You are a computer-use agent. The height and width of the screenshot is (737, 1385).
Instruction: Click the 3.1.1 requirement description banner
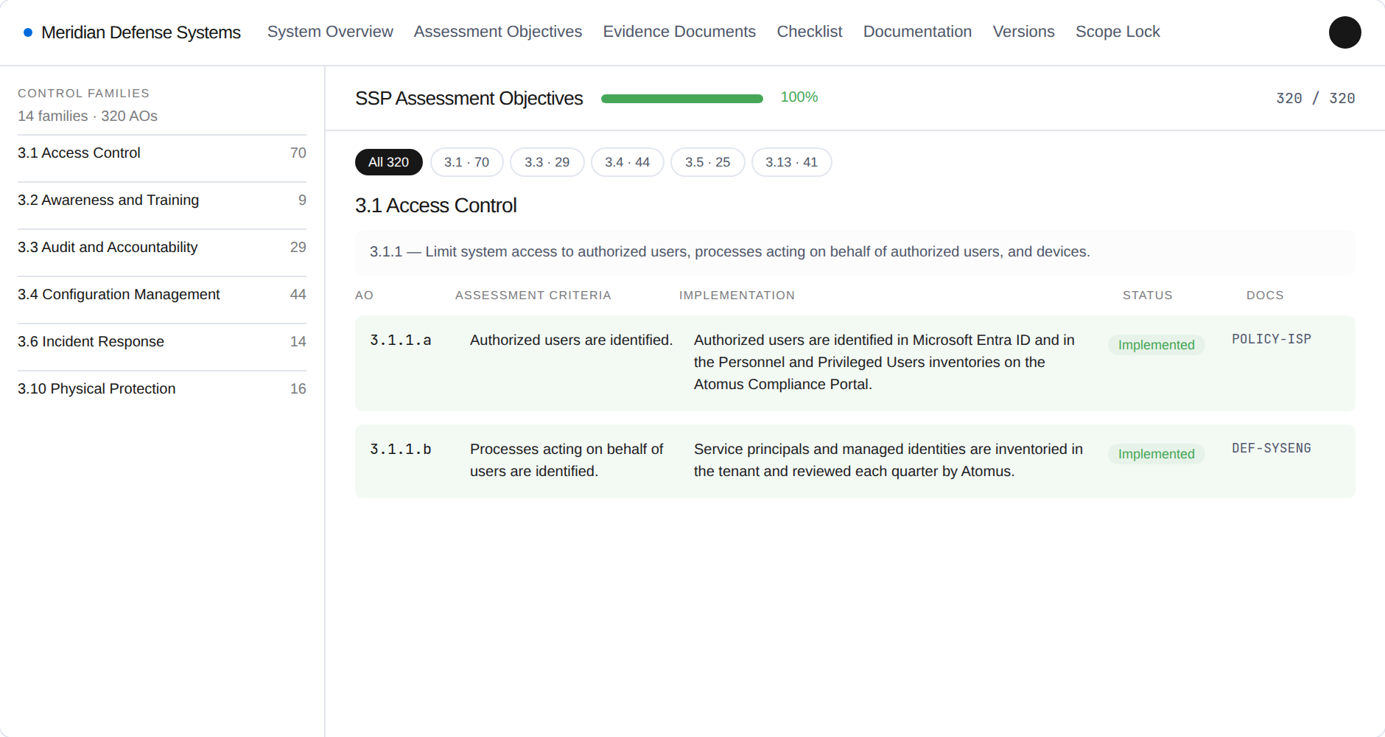tap(855, 252)
